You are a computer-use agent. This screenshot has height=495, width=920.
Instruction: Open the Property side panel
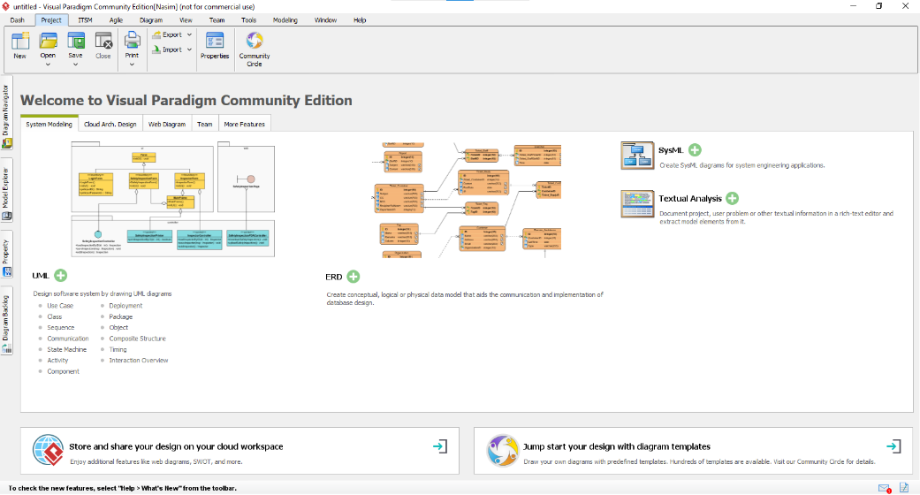coord(6,256)
